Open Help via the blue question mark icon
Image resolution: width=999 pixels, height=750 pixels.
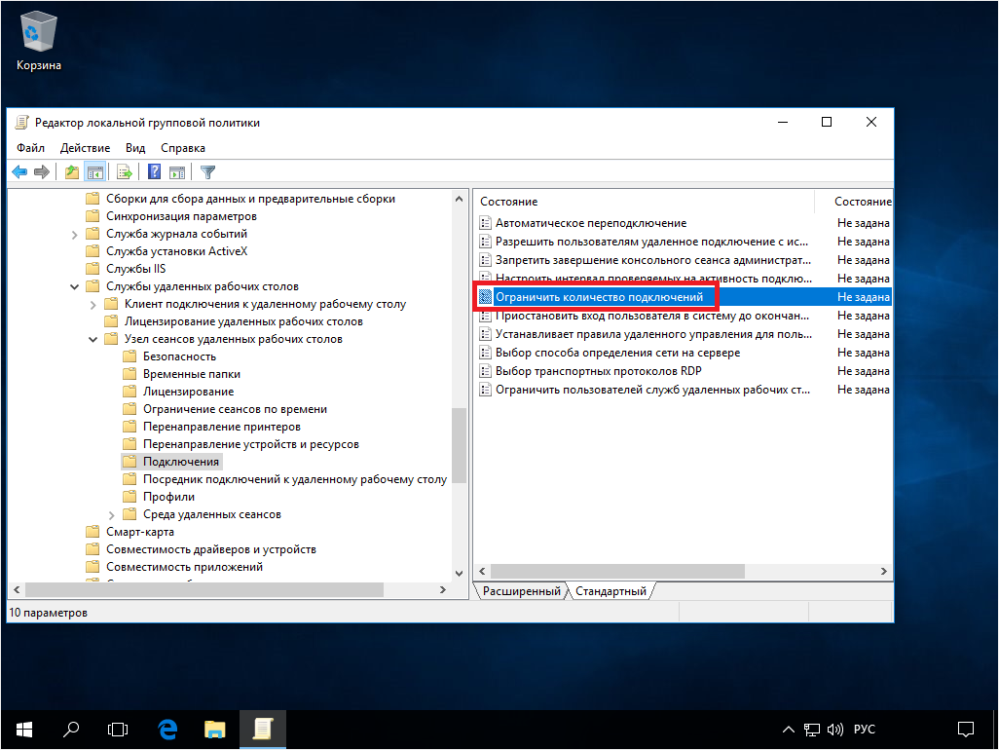(x=154, y=172)
